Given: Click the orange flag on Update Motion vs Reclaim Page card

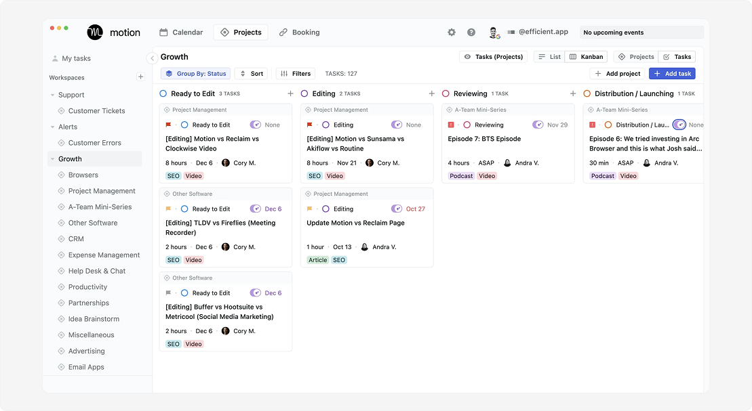Looking at the screenshot, I should [x=309, y=209].
